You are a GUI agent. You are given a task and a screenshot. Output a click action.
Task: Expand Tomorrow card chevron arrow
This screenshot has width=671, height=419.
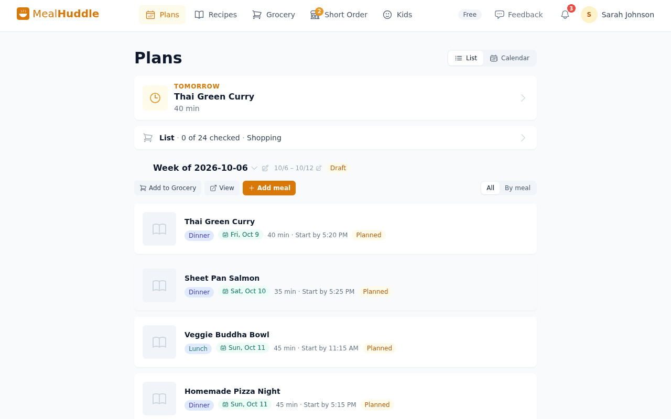coord(523,98)
